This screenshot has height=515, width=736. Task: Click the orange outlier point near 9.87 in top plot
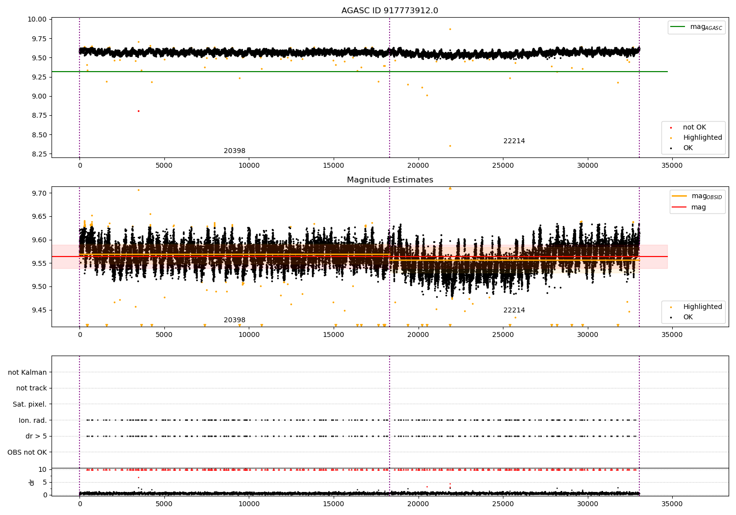pyautogui.click(x=450, y=29)
